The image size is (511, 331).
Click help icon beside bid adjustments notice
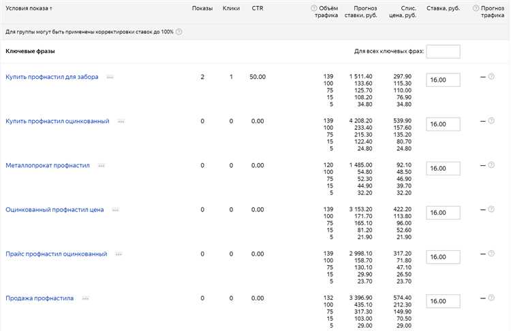[x=179, y=32]
